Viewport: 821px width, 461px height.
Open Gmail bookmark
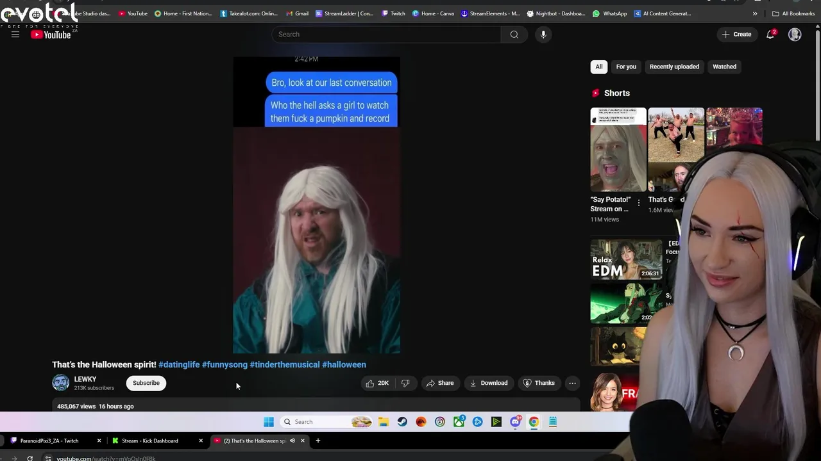point(297,13)
